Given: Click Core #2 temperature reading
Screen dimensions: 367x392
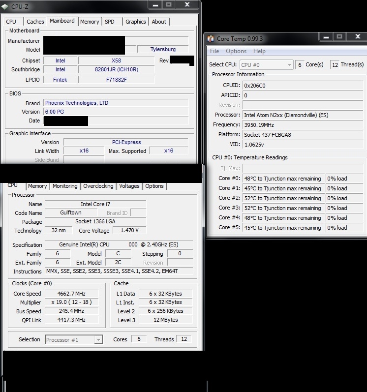Looking at the screenshot, I should [283, 198].
